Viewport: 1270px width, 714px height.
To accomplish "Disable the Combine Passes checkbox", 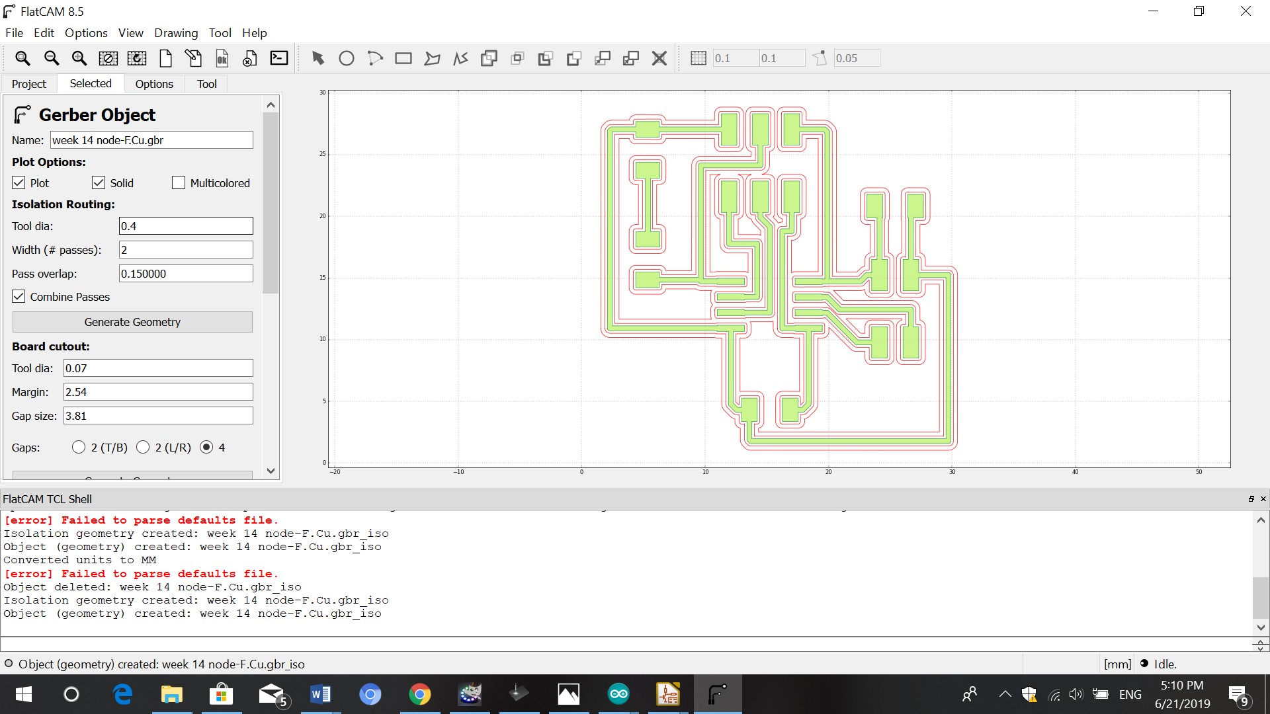I will point(19,297).
